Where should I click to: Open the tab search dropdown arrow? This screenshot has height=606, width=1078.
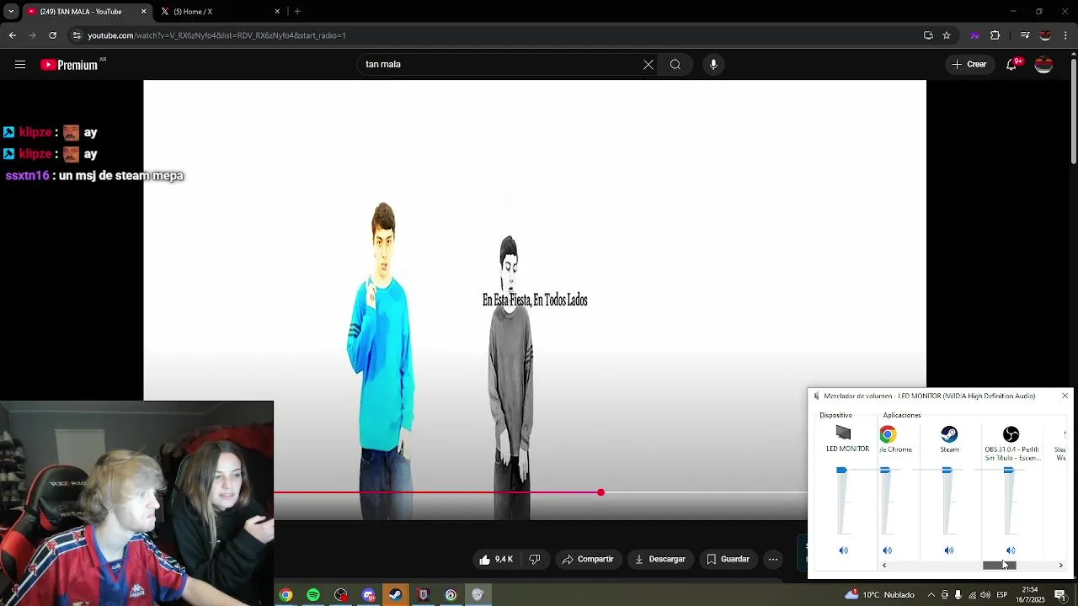[11, 12]
